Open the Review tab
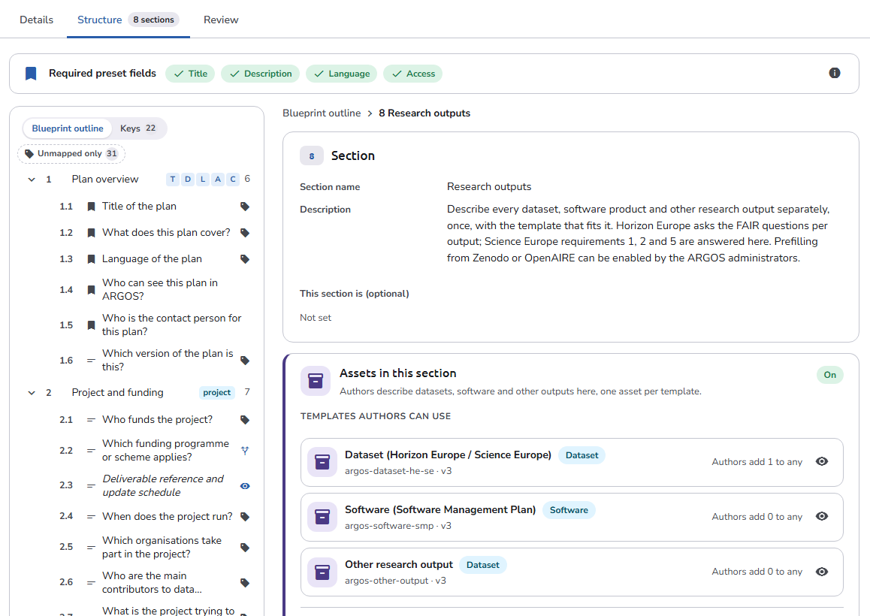Screen dimensions: 870x616 coord(221,20)
